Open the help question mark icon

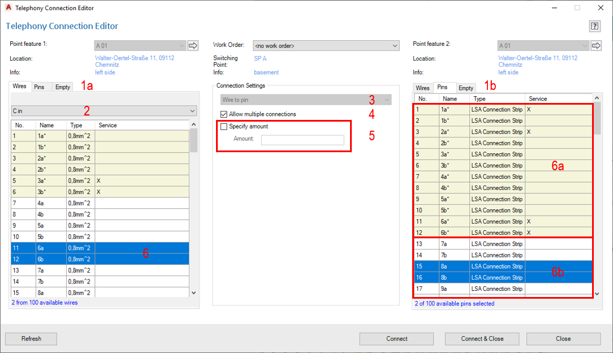click(595, 26)
